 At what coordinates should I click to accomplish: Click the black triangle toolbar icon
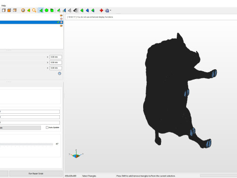[76, 10]
